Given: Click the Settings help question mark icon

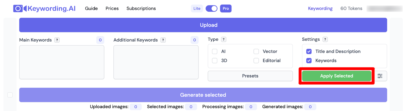Looking at the screenshot, I should coord(325,39).
